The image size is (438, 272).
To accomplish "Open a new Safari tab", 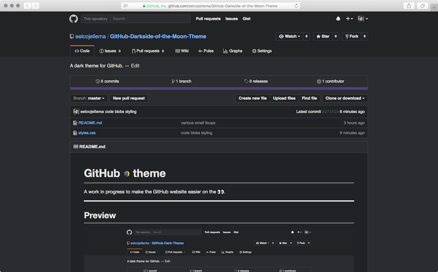I will 434,8.
